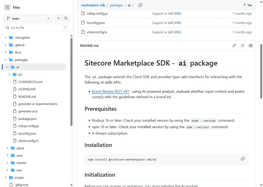Click vitest.config.ts file icon in list
Screen dimensions: 263x187
point(83,32)
